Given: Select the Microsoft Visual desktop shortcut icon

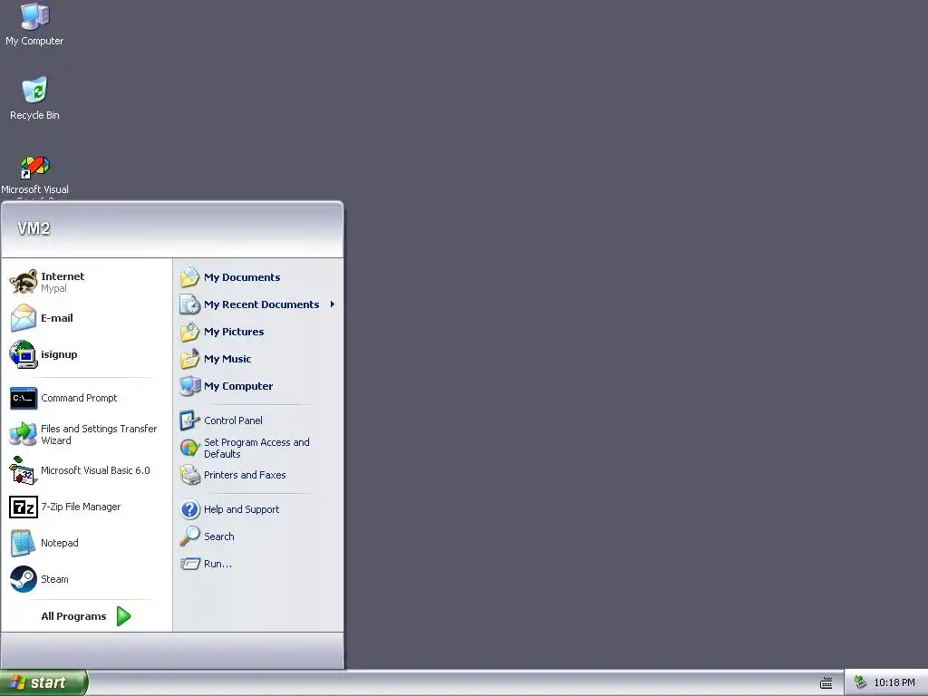Looking at the screenshot, I should click(x=34, y=167).
